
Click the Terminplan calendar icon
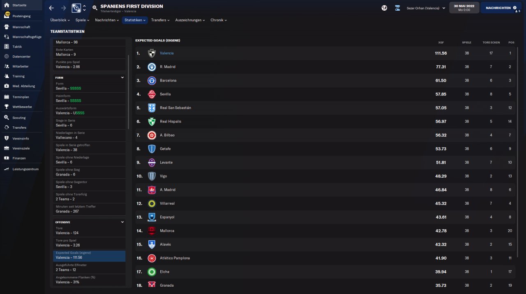click(x=7, y=97)
